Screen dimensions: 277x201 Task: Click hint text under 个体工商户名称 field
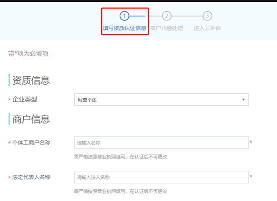click(x=120, y=157)
